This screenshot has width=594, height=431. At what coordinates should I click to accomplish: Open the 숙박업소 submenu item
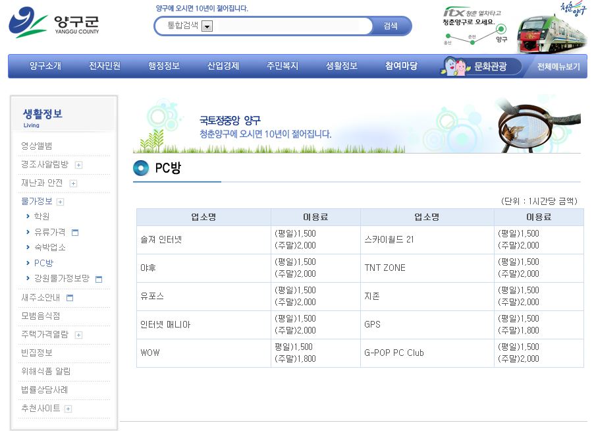point(49,248)
